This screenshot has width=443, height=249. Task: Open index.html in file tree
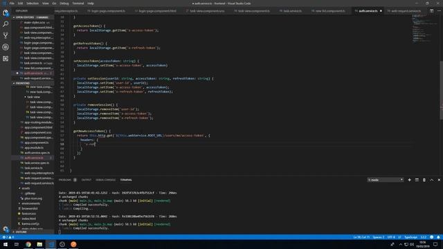(x=28, y=219)
